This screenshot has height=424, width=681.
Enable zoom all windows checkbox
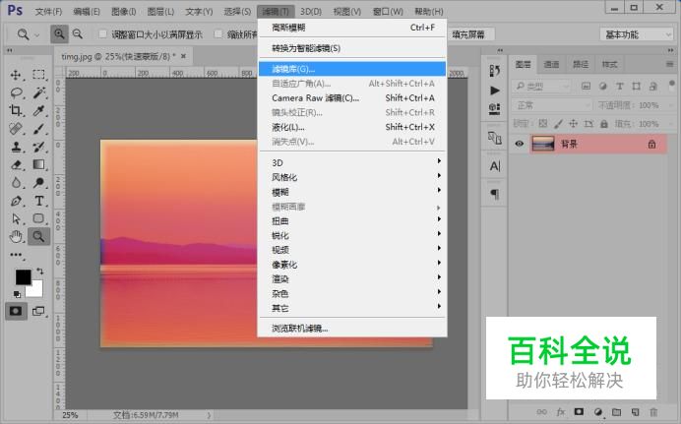[218, 33]
